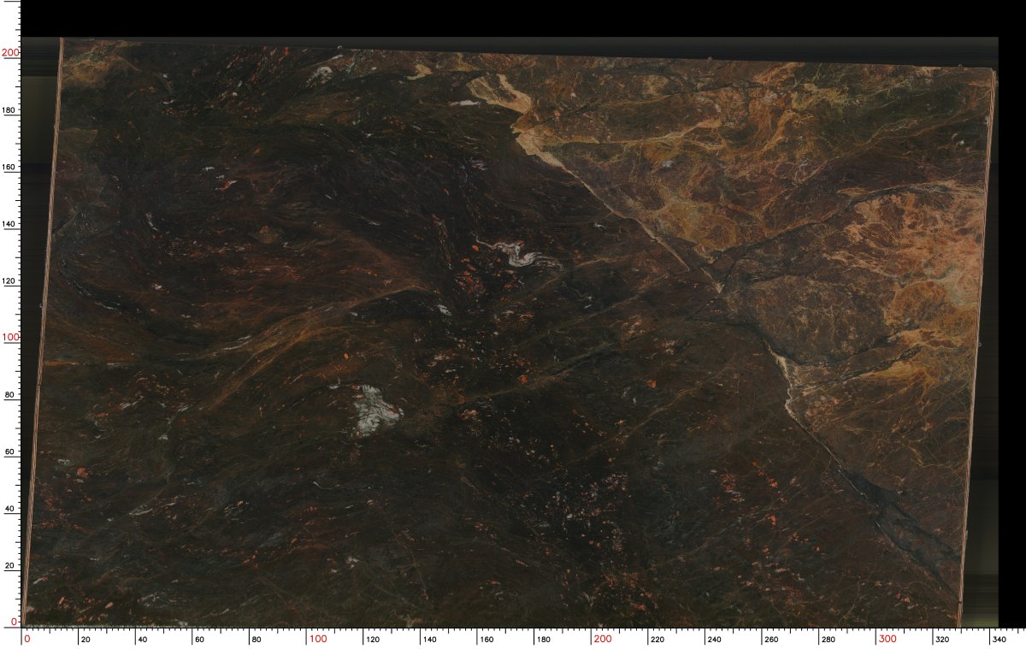This screenshot has height=649, width=1026.
Task: Click the 220 label on the ruler
Action: [658, 639]
